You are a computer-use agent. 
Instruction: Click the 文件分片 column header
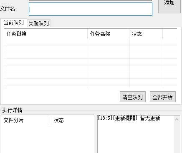[24, 120]
